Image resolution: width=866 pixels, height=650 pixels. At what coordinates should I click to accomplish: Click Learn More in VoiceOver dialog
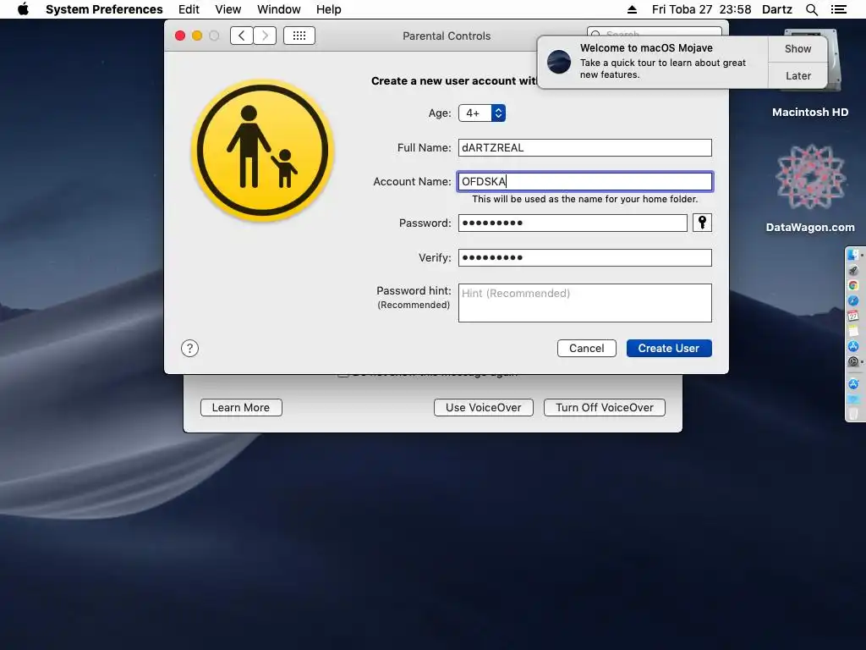(x=241, y=407)
